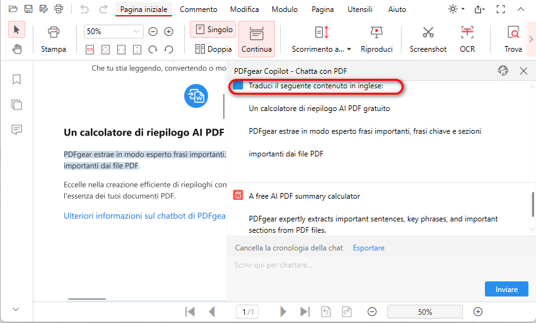Open the brightness theme dropdown
Screen dimensions: 536x323
point(456,9)
